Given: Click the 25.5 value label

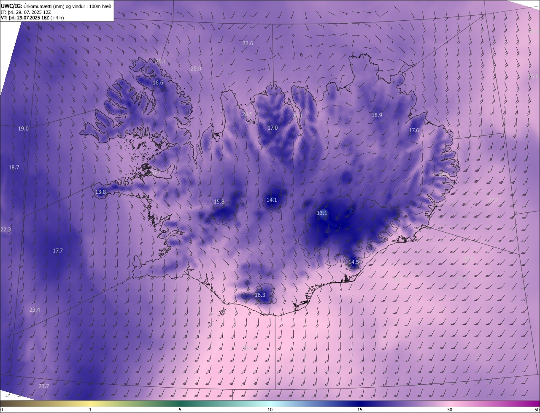Looking at the screenshot, I should pos(247,114).
